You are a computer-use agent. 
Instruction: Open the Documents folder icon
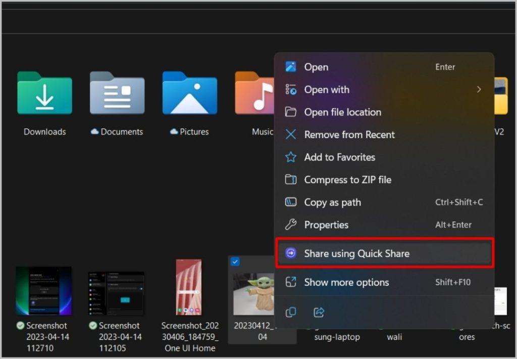coord(117,93)
